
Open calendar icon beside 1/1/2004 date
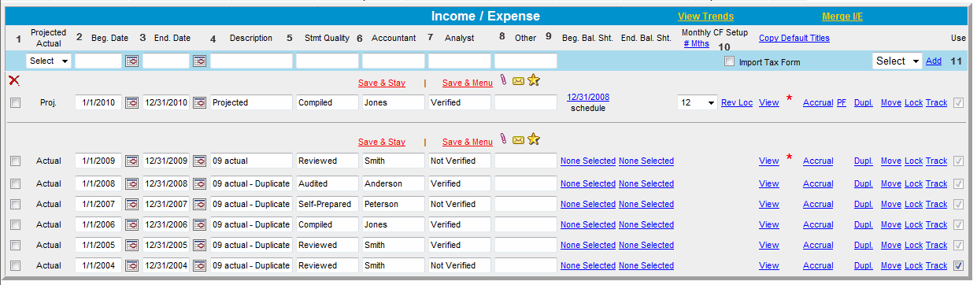coord(132,265)
